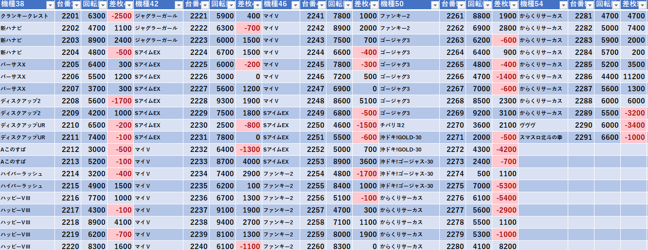The height and width of the screenshot is (250, 648).
Task: Select machine number cell 2291
Action: (581, 137)
